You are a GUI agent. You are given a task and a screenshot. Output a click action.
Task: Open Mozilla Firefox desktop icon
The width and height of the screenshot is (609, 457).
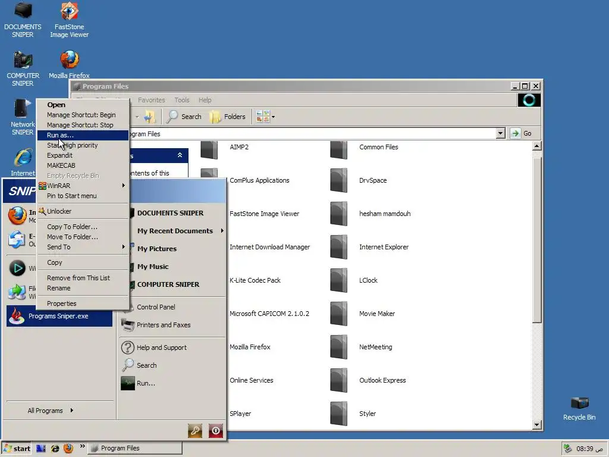click(x=69, y=65)
